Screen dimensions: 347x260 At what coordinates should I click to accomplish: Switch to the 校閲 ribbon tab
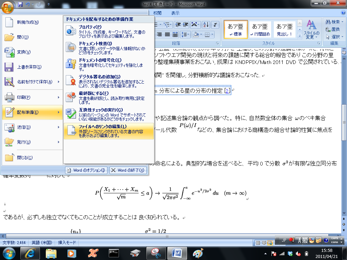157,13
